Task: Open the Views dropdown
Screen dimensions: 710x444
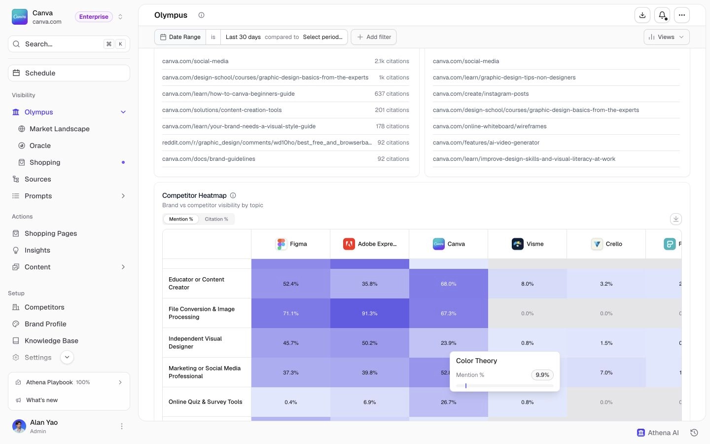Action: [x=667, y=37]
